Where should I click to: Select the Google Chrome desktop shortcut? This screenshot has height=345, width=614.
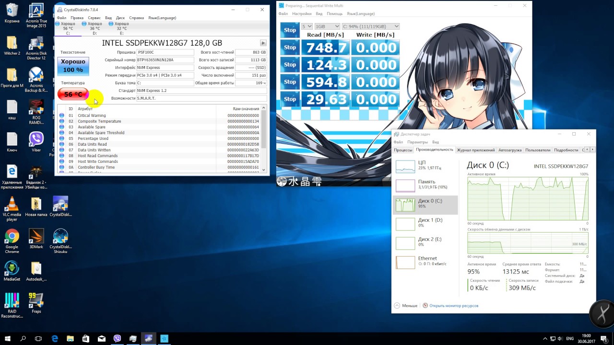(x=12, y=241)
